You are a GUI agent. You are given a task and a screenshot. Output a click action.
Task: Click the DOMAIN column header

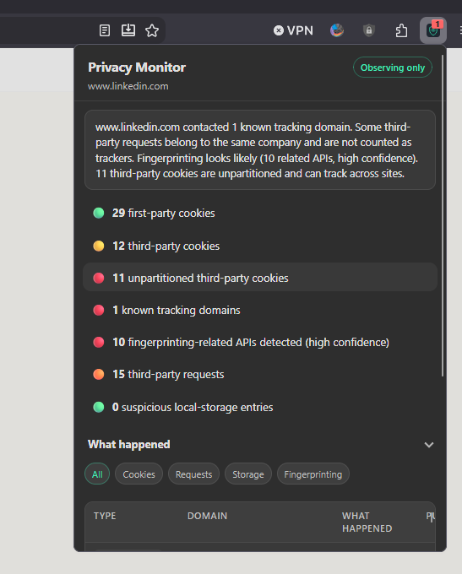pos(208,516)
